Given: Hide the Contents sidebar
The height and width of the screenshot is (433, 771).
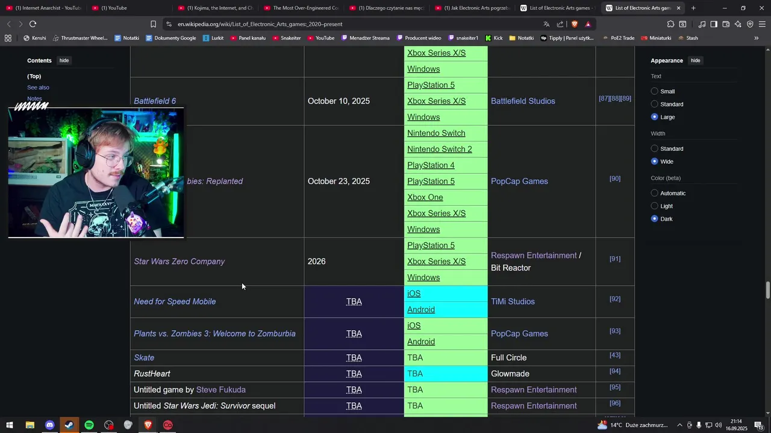Looking at the screenshot, I should click(64, 60).
